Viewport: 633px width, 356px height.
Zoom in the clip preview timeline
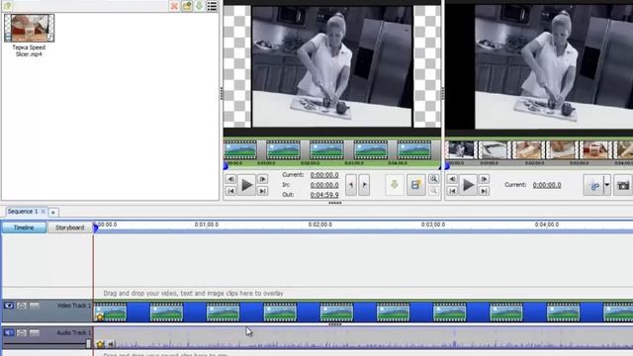433,179
